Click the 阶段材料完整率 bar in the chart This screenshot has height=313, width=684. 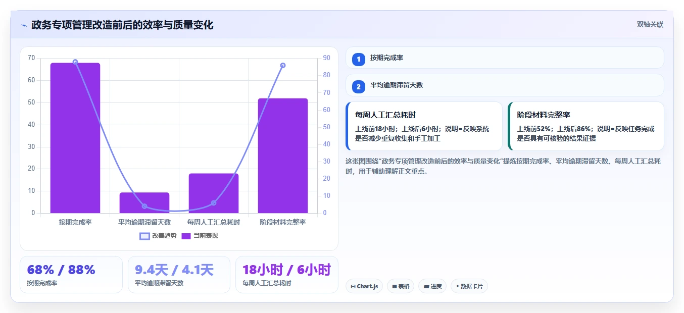[283, 155]
